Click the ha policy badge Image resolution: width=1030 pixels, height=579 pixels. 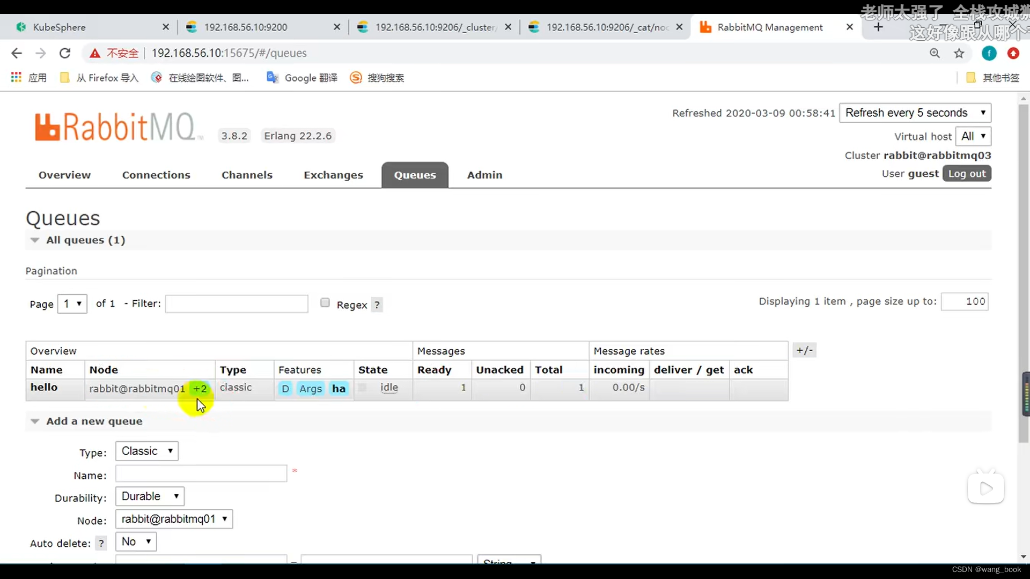(339, 389)
